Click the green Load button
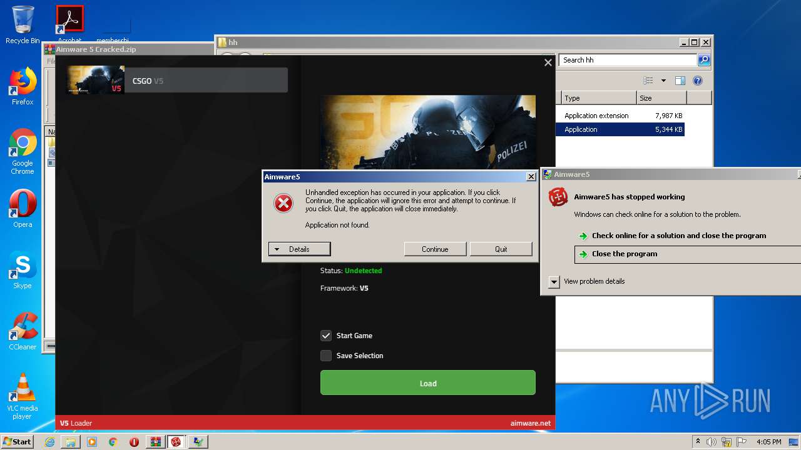The image size is (801, 450). point(428,382)
